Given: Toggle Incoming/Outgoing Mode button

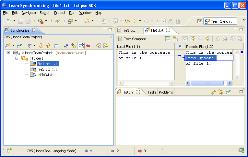Looking at the screenshot, I should click(x=81, y=46).
